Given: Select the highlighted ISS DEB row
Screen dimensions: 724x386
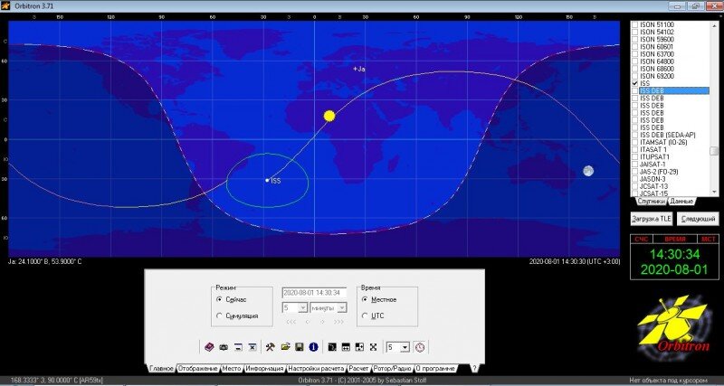Looking at the screenshot, I should pyautogui.click(x=674, y=91).
